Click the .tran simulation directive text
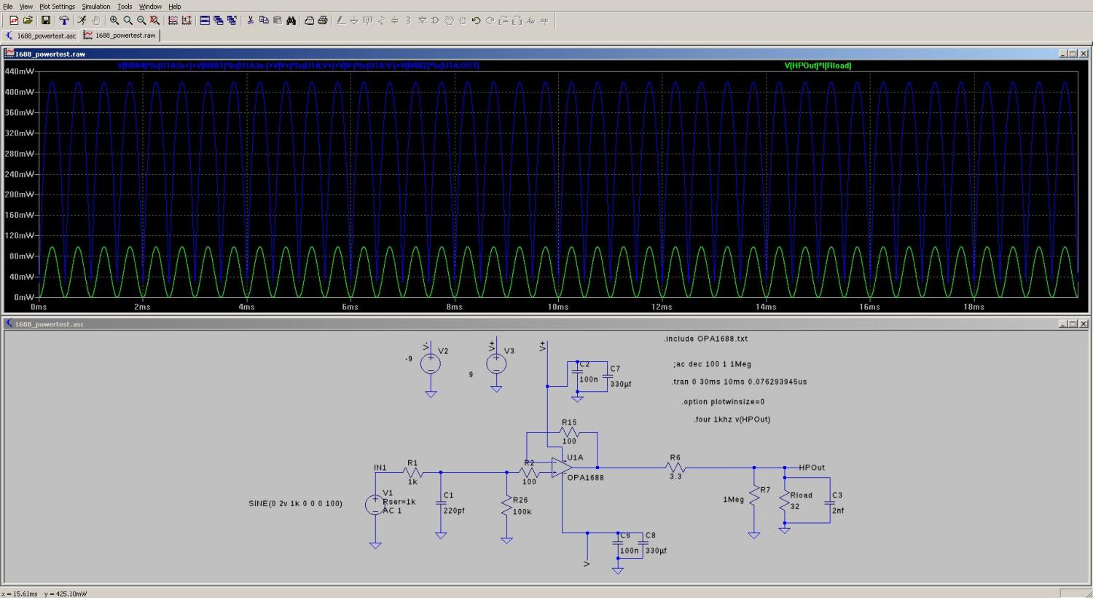The width and height of the screenshot is (1093, 598). (x=739, y=382)
